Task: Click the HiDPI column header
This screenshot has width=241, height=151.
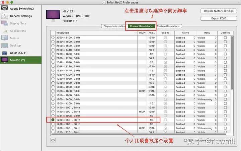Action: pos(142,33)
